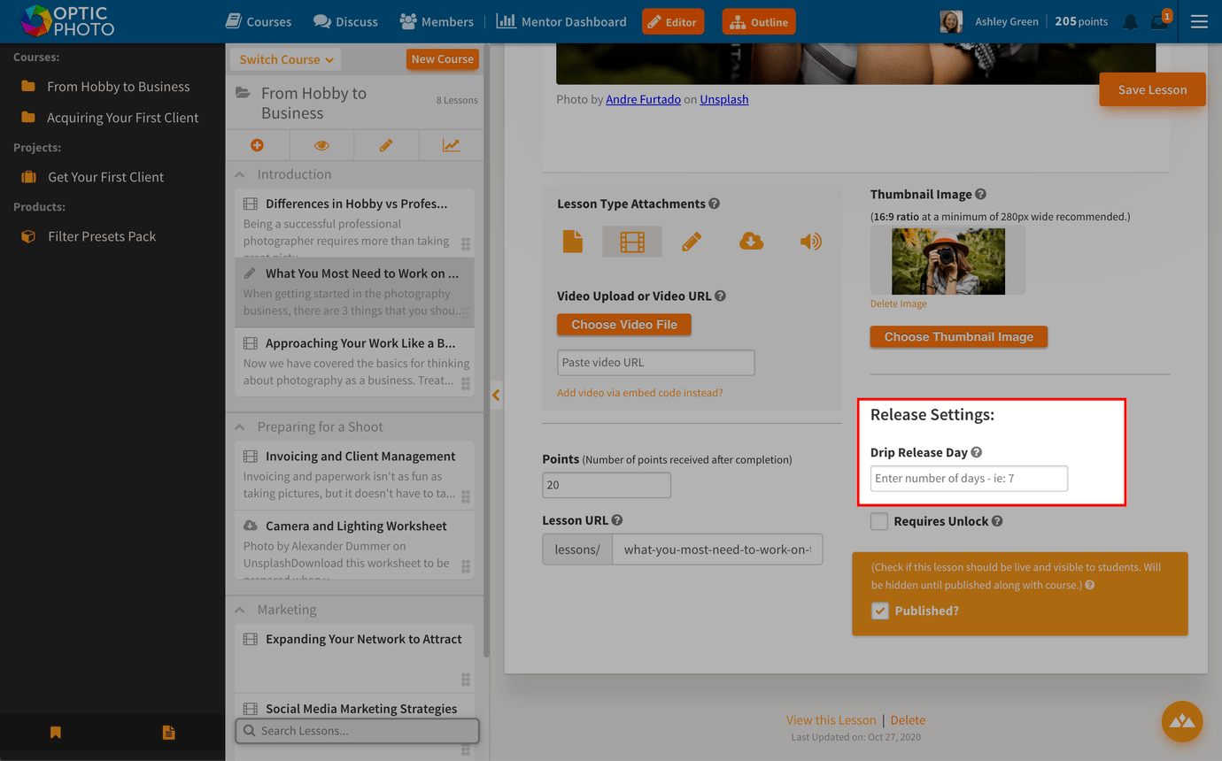
Task: Remove the thumbnail via Delete Image
Action: (897, 303)
